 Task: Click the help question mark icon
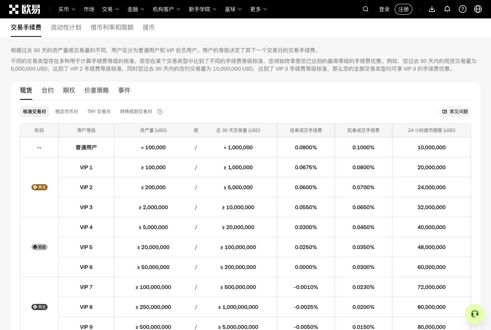(463, 9)
